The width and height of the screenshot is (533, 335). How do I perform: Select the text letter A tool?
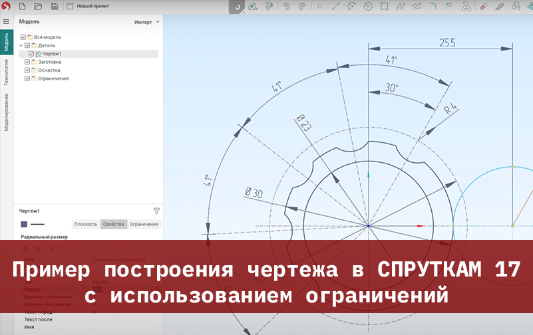tap(466, 6)
